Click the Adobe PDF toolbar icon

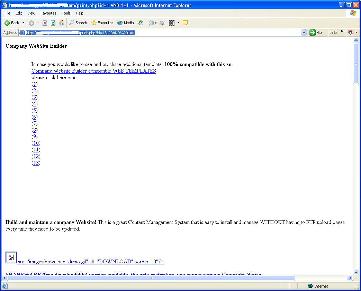(x=350, y=32)
